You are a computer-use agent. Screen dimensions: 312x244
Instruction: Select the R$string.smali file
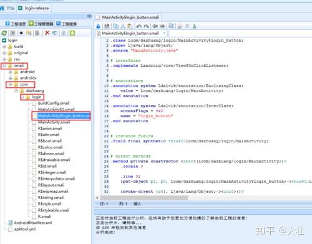click(51, 198)
